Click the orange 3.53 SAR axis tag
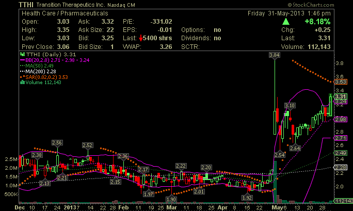 (341, 82)
